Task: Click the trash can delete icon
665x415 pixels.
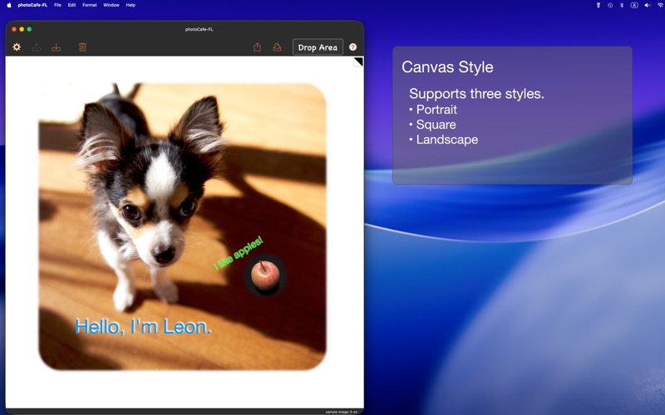Action: [82, 47]
